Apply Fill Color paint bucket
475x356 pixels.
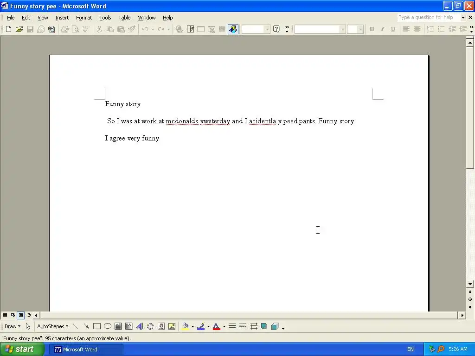coord(186,326)
